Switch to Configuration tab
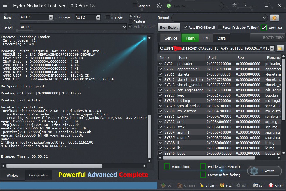 point(38,175)
